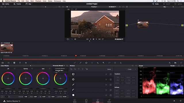Play the clip forward
Screen dimensions: 184x103
point(97,39)
